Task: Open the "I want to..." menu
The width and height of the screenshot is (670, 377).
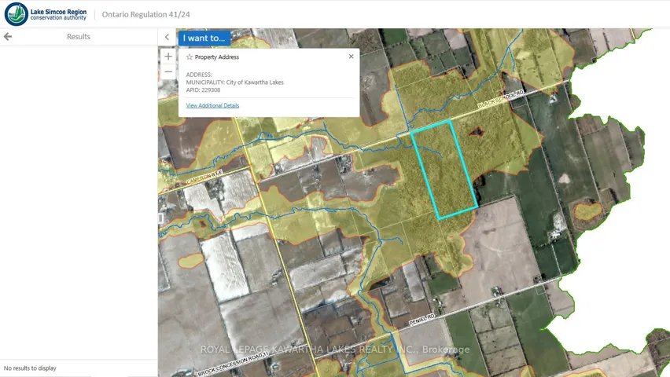Action: point(204,38)
